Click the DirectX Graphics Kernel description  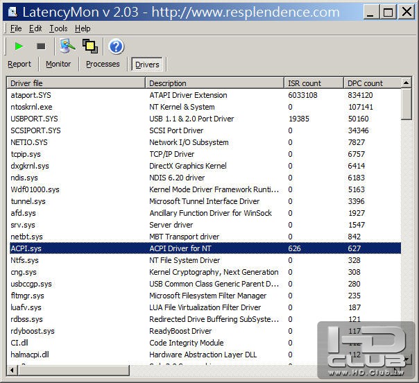coord(188,166)
